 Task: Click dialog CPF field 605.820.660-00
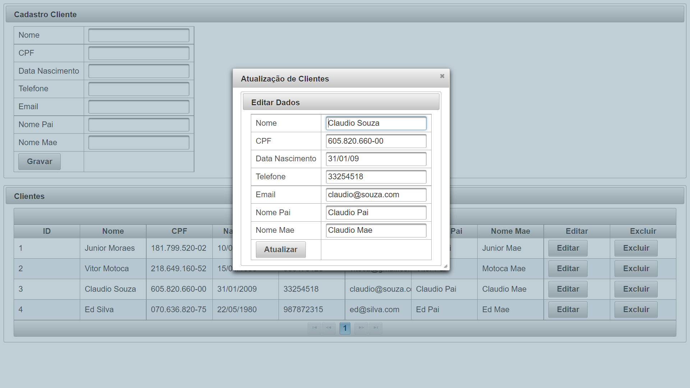click(376, 141)
